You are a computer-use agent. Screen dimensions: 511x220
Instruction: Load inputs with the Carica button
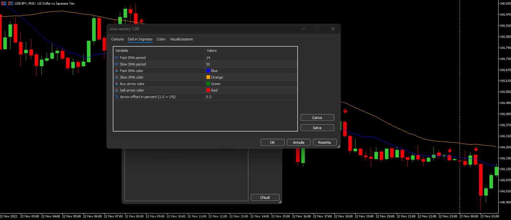pos(317,118)
